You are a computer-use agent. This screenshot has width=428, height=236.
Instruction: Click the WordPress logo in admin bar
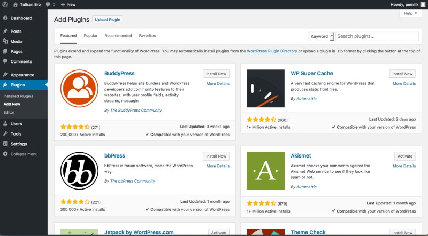click(x=5, y=4)
